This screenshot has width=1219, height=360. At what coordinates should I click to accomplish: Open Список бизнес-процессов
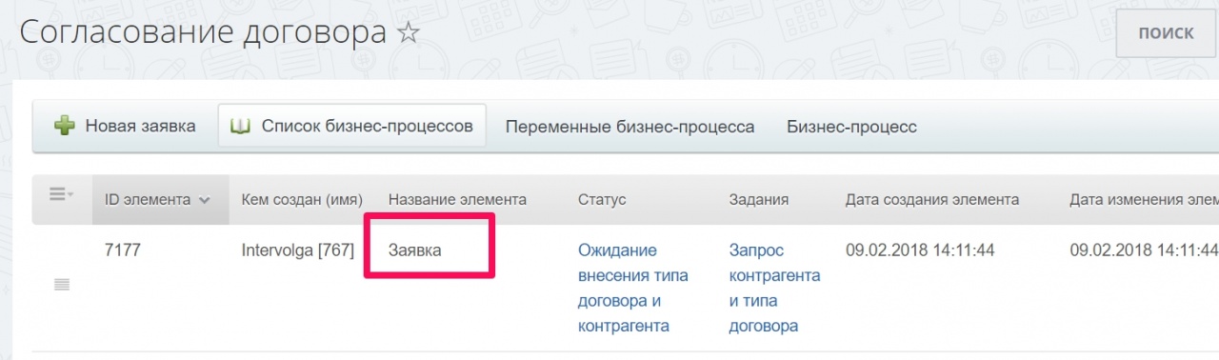pos(352,126)
